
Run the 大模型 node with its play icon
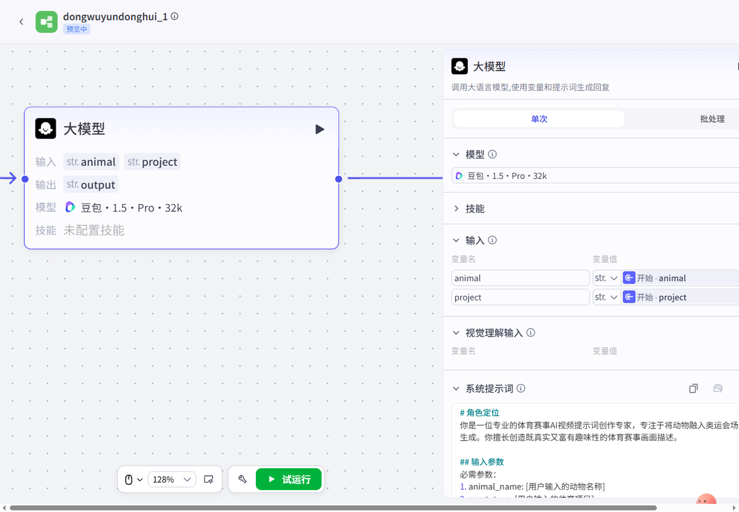click(320, 129)
